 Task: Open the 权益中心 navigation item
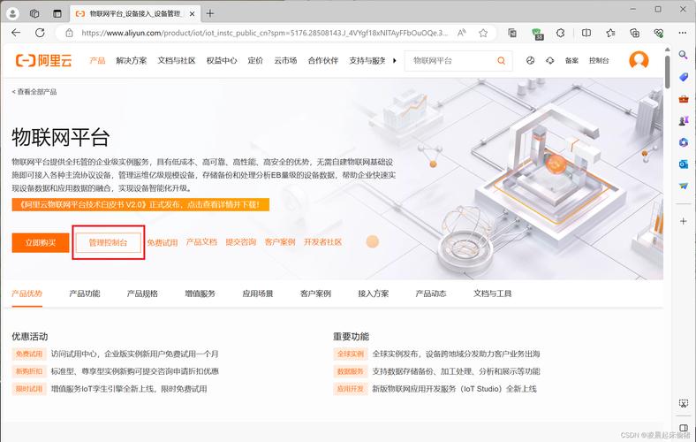[222, 60]
